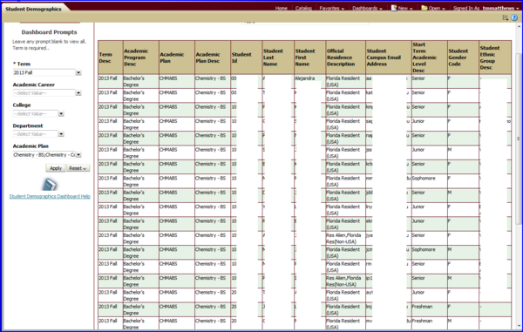Open the Favorites menu
The width and height of the screenshot is (523, 332).
[x=332, y=9]
